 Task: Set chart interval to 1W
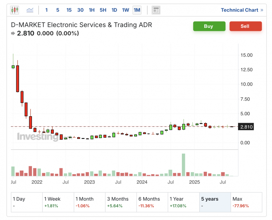coord(125,10)
